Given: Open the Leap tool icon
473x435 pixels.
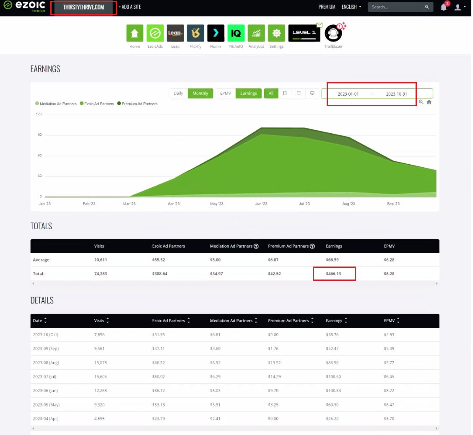Looking at the screenshot, I should [175, 33].
